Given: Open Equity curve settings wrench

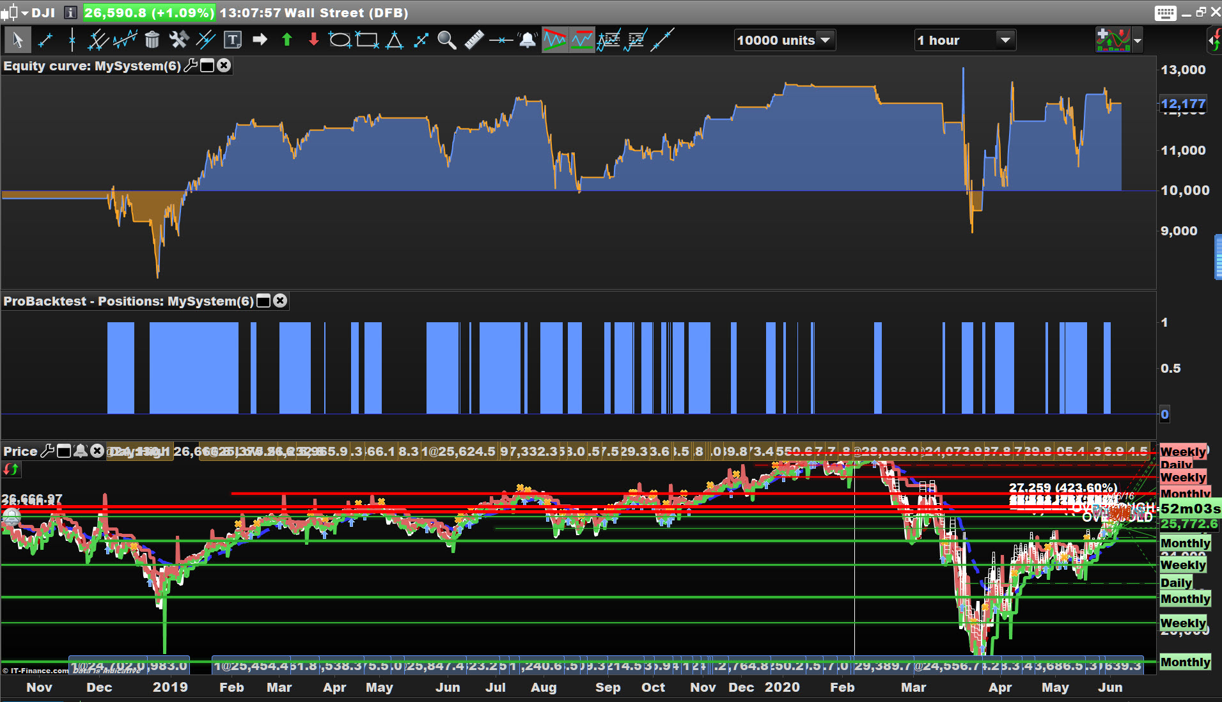Looking at the screenshot, I should click(x=191, y=66).
